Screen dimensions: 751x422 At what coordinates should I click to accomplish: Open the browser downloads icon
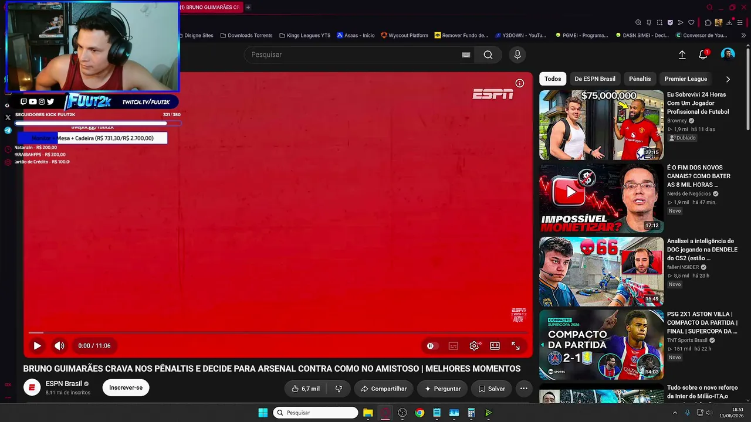[x=729, y=22]
